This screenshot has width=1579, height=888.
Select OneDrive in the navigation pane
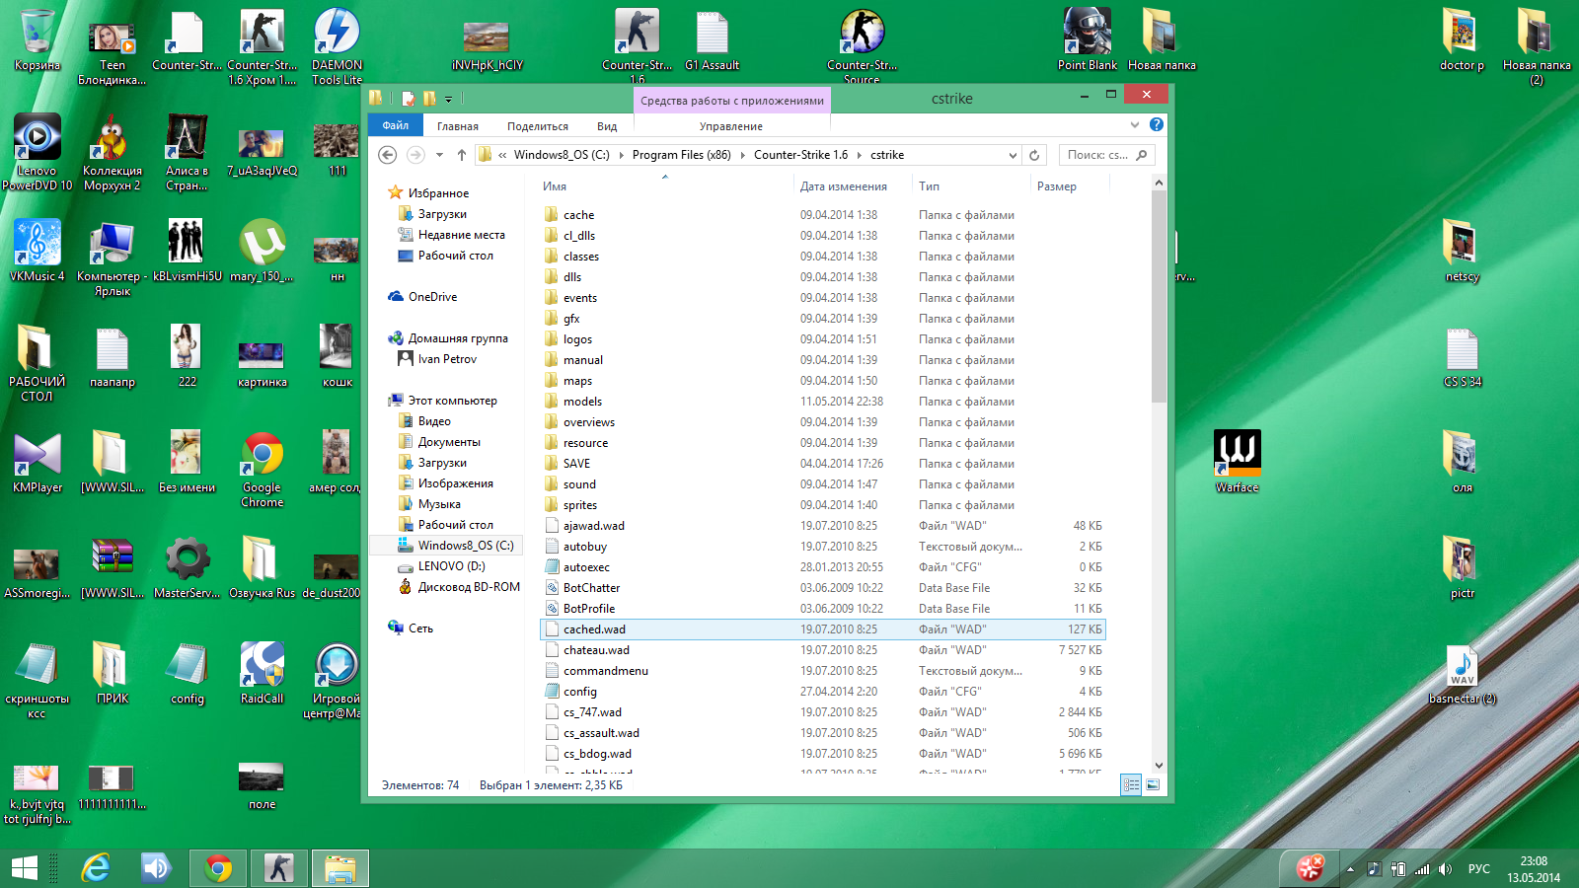point(432,297)
